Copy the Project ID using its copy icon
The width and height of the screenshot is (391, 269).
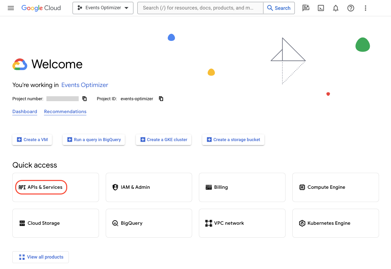(x=161, y=99)
